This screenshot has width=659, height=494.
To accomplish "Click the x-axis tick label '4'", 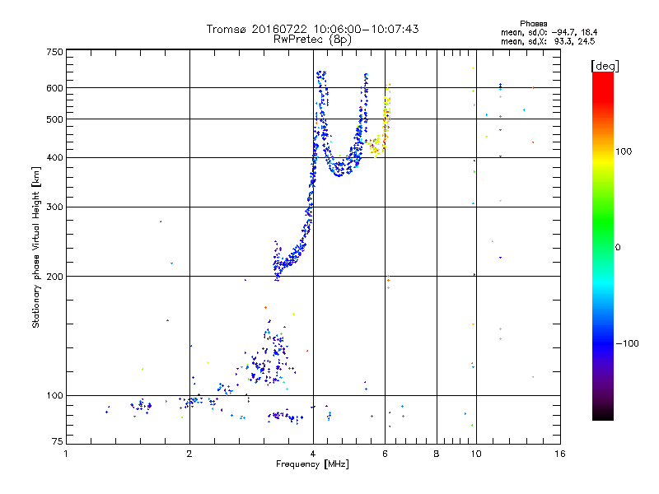I will [313, 454].
